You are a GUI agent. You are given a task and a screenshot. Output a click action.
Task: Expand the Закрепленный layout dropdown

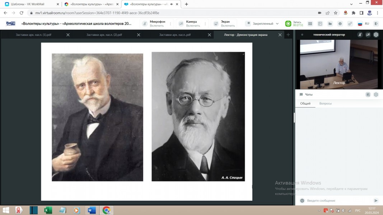point(262,24)
